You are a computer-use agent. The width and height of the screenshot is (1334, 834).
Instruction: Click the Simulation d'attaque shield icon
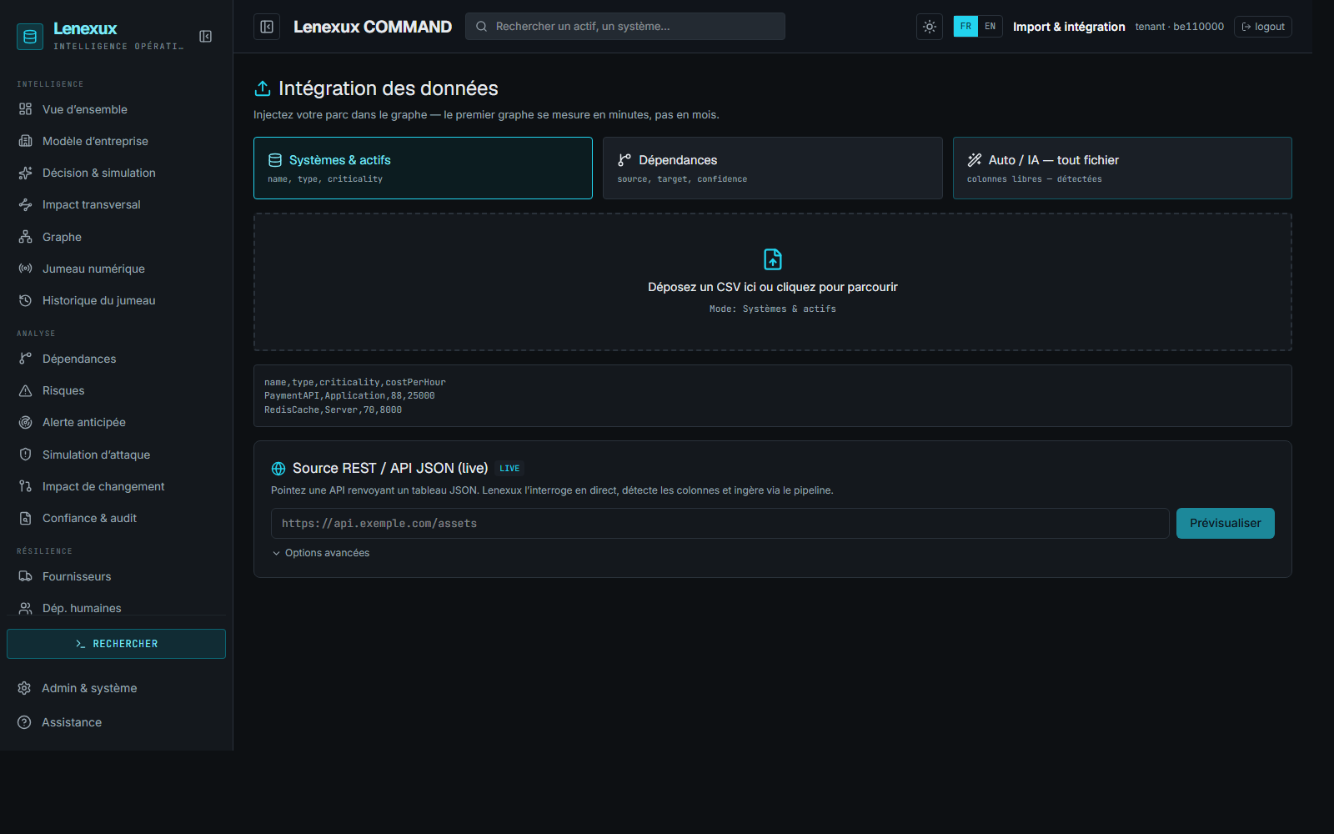click(25, 455)
